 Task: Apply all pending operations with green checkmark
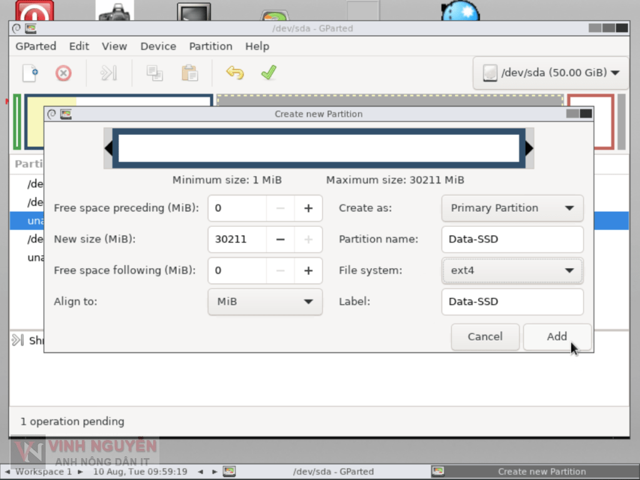point(269,72)
